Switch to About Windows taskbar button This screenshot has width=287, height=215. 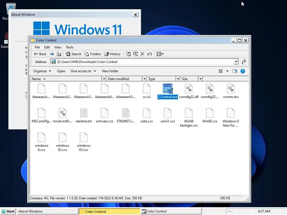coord(48,211)
